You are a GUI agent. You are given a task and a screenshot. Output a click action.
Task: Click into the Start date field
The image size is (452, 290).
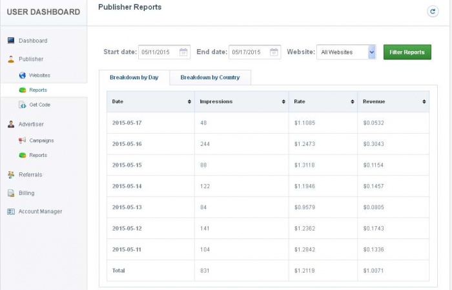[x=156, y=52]
